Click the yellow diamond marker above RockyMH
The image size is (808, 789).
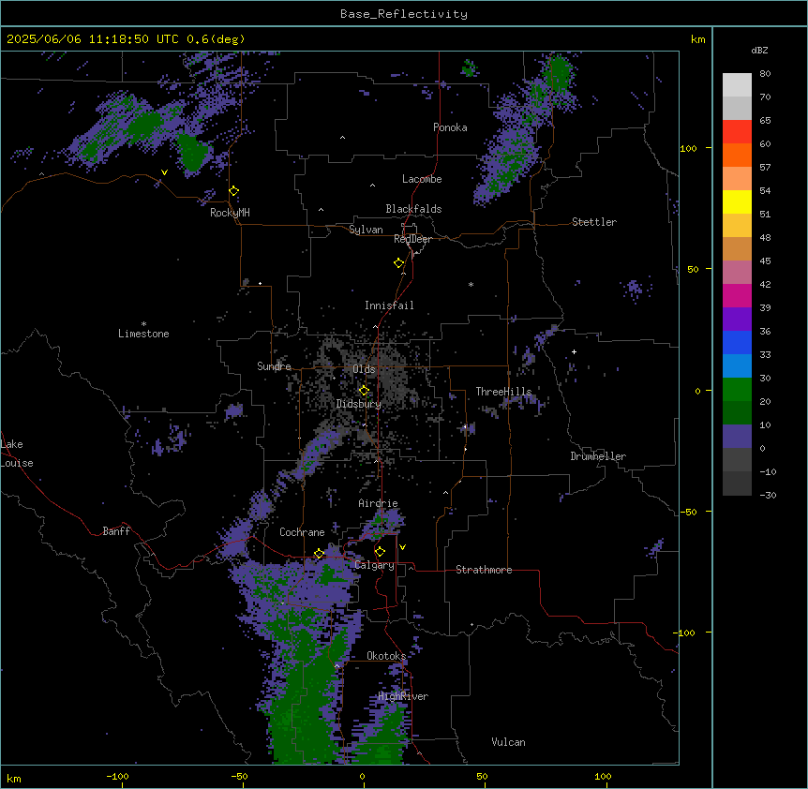[x=234, y=191]
